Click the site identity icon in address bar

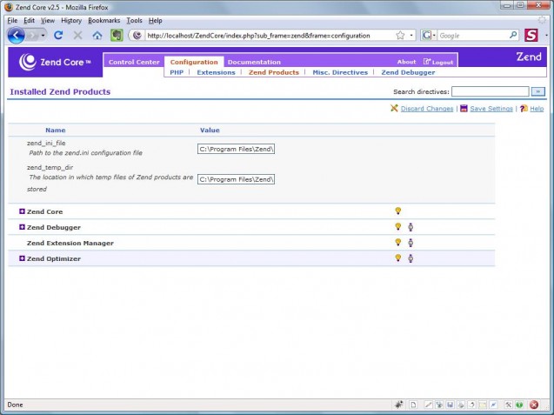coord(137,36)
